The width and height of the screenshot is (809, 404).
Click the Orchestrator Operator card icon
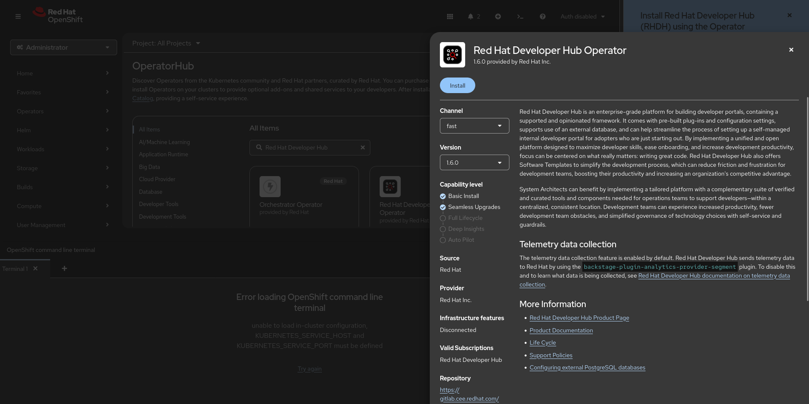tap(270, 187)
